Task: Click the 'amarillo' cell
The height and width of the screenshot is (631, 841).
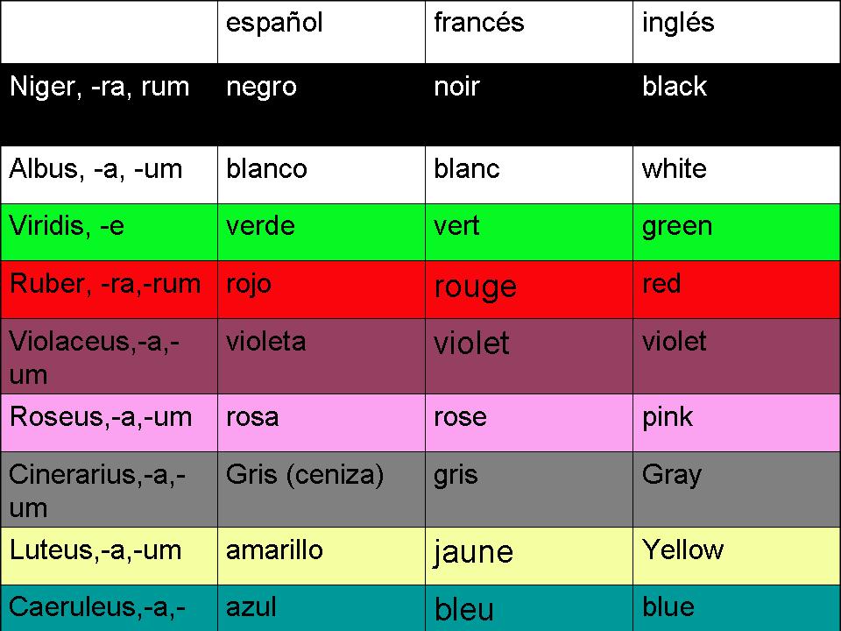Action: tap(321, 555)
